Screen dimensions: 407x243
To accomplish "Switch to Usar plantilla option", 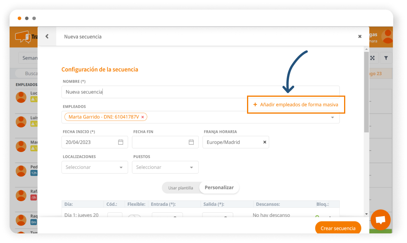I will click(180, 188).
